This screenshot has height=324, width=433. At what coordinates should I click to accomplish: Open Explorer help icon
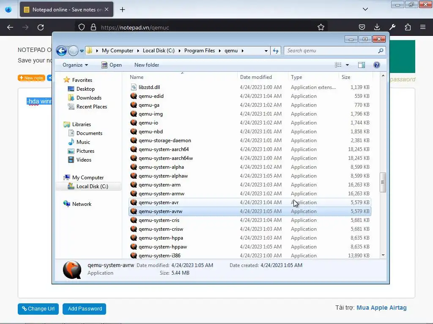point(377,65)
